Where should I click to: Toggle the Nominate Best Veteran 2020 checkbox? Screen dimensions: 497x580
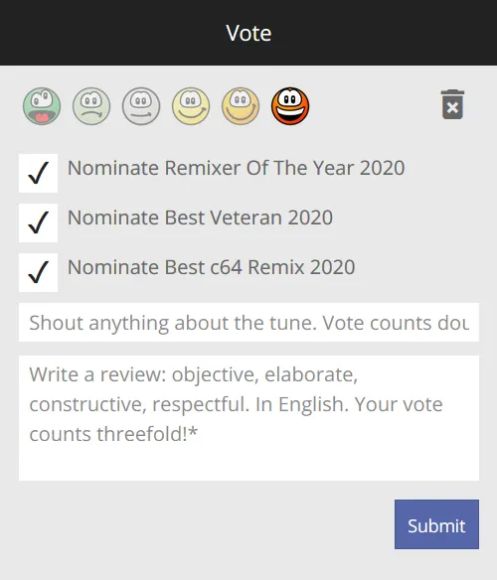coord(38,222)
